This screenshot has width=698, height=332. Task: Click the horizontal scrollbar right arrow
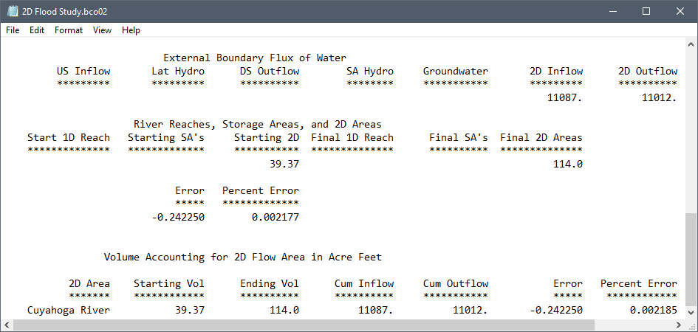coord(678,325)
